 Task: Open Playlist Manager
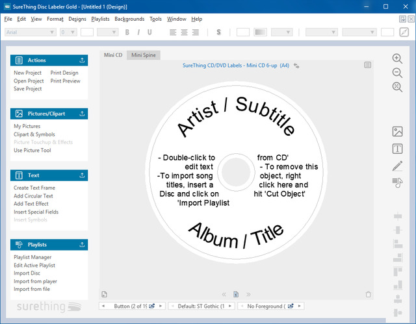[34, 257]
